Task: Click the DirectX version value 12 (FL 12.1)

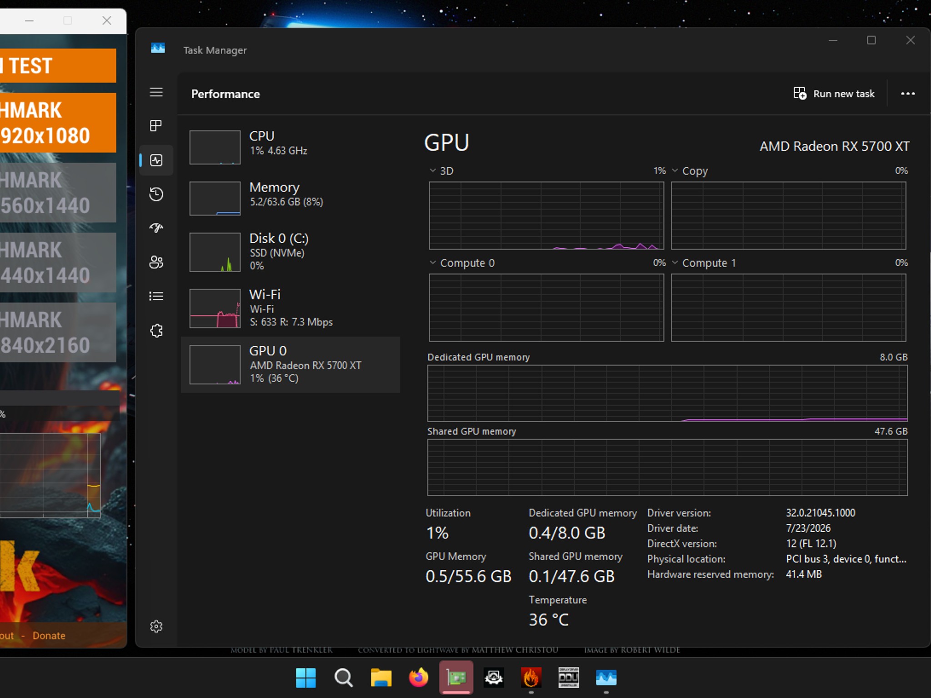Action: click(x=811, y=543)
